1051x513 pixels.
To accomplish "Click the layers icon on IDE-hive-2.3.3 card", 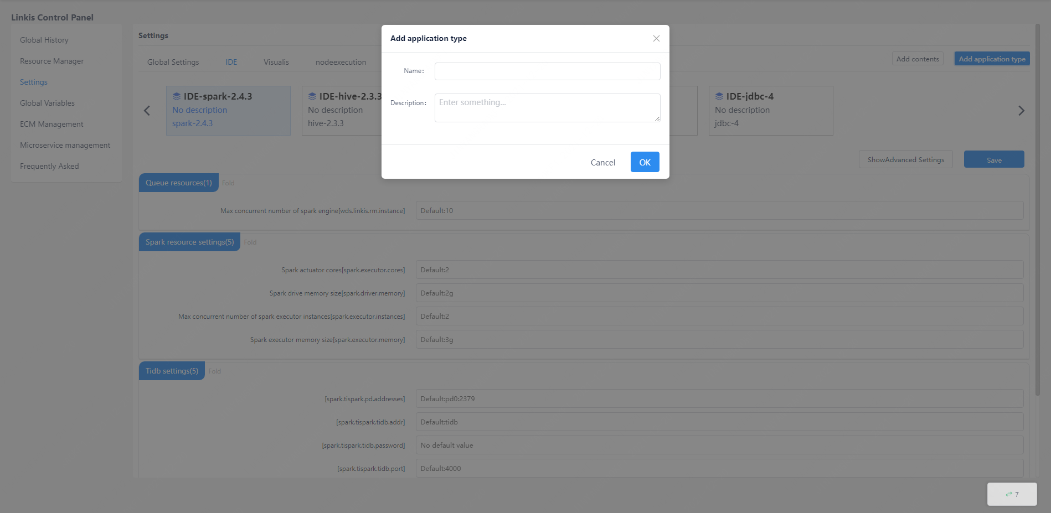I will click(x=312, y=96).
